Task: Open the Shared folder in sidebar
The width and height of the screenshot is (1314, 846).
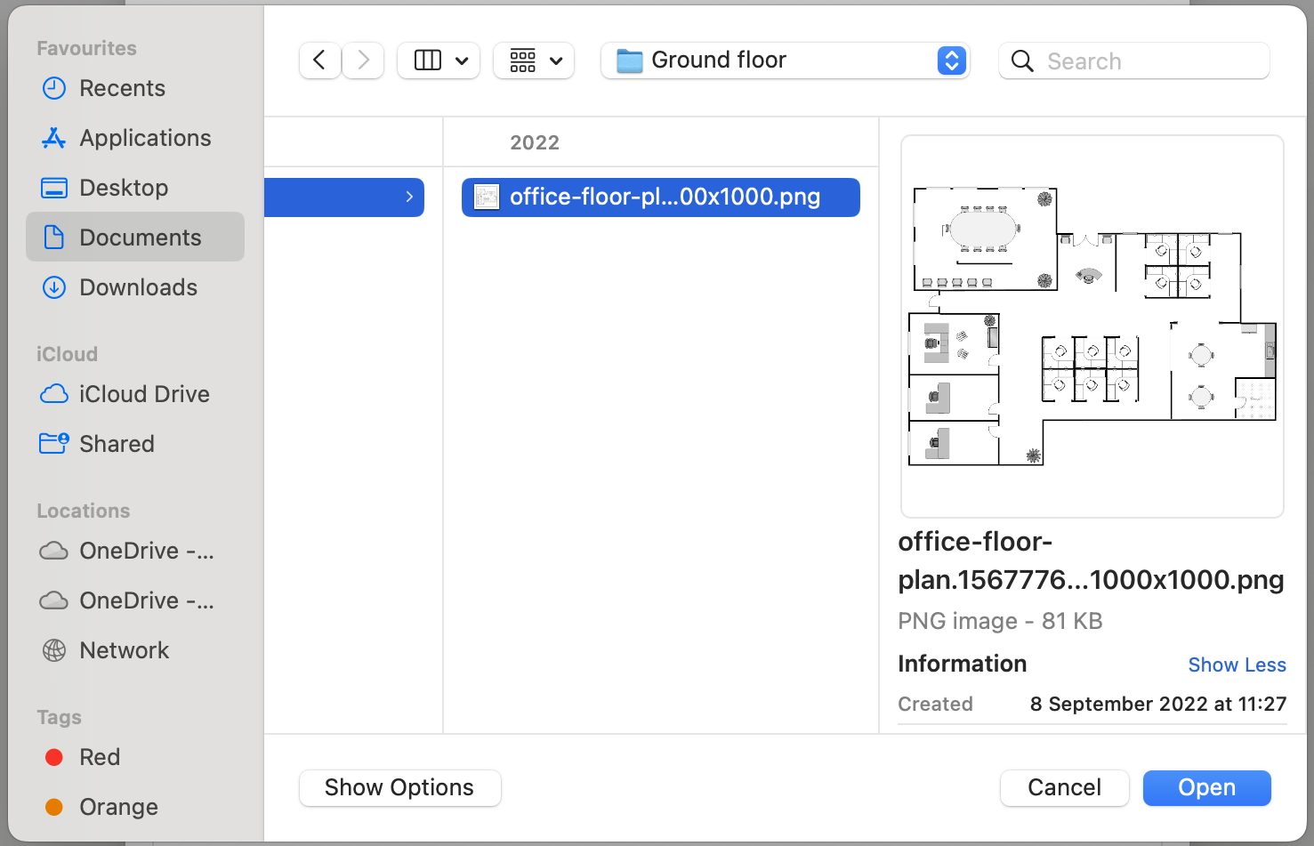Action: coord(117,444)
